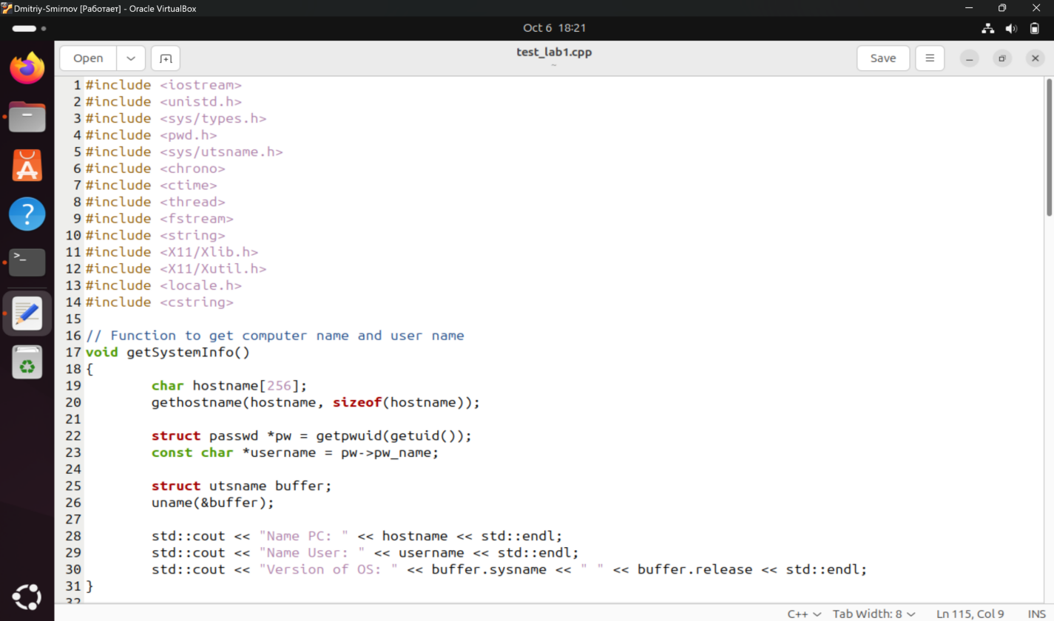Image resolution: width=1054 pixels, height=621 pixels.
Task: Open the C++ language selector
Action: (x=804, y=614)
